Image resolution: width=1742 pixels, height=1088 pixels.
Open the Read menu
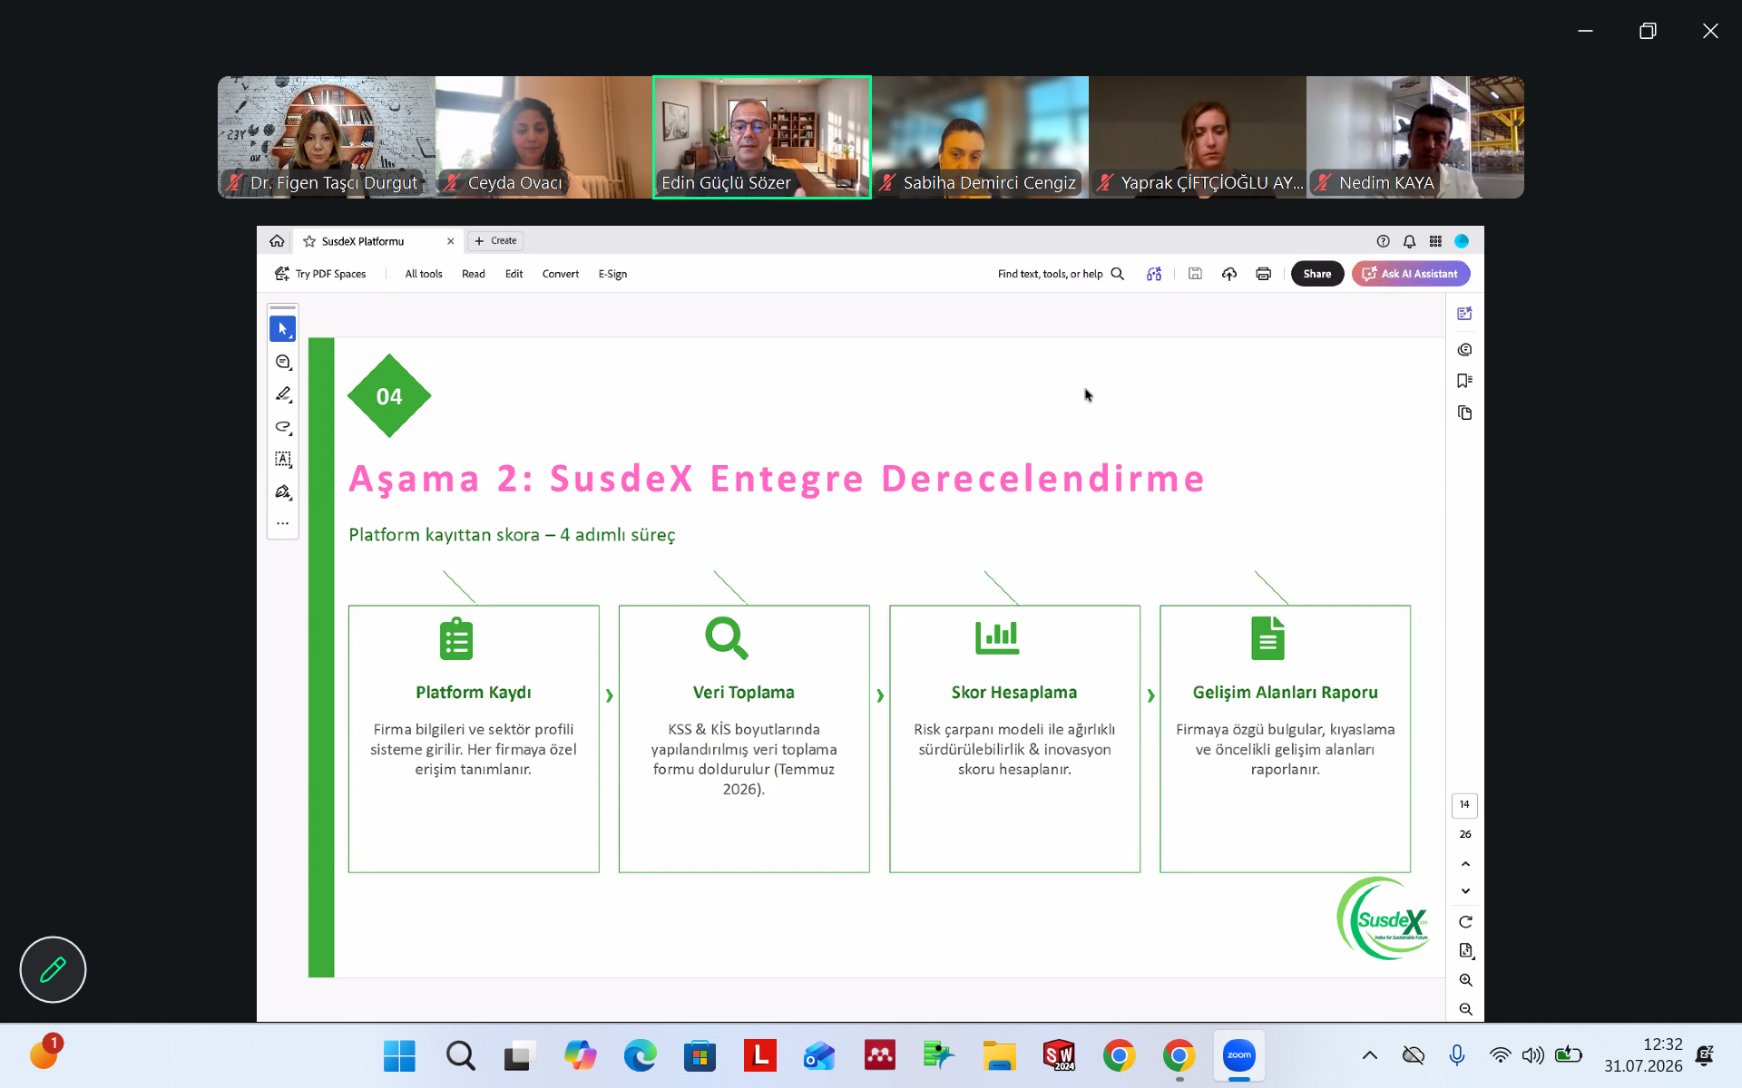click(474, 274)
